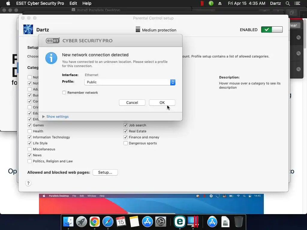This screenshot has height=230, width=307.
Task: Click the bottom magnifier icon in the dark panel
Action: [x=298, y=69]
